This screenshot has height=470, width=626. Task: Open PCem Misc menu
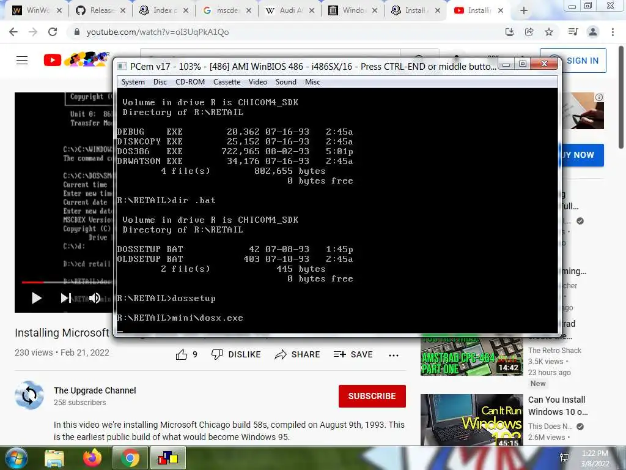[312, 82]
